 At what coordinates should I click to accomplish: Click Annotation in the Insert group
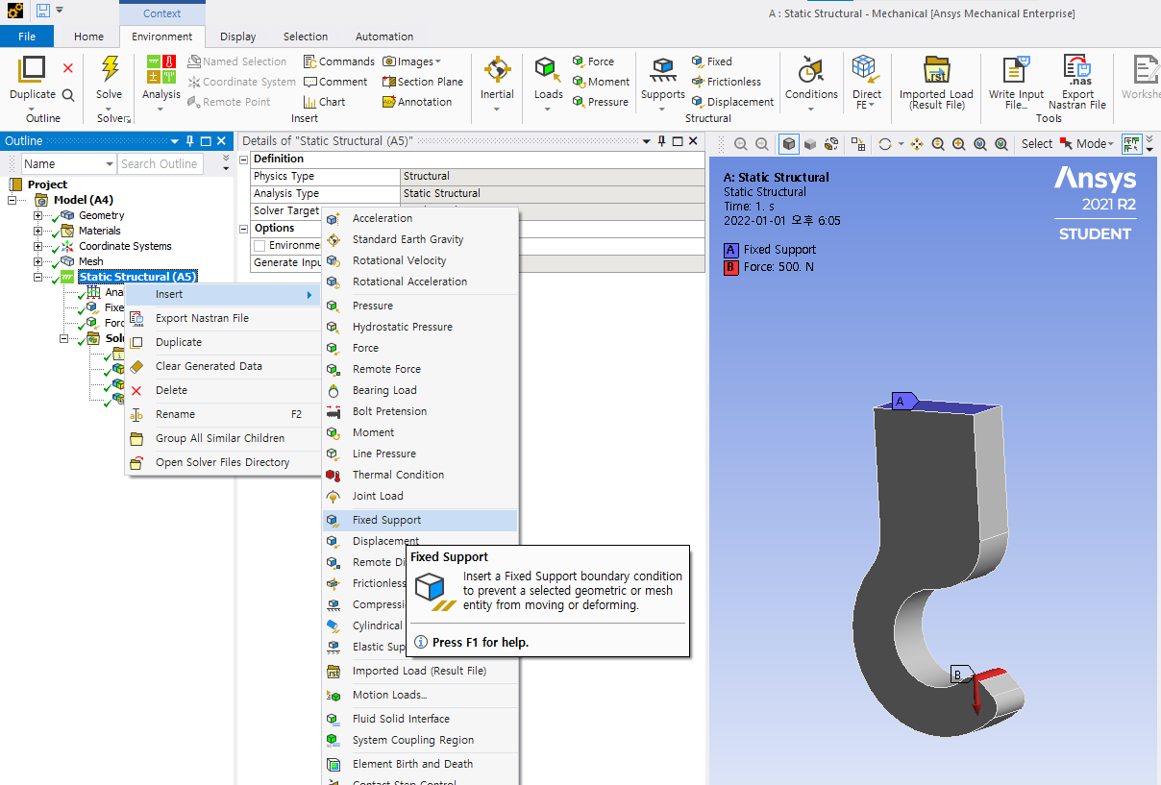pyautogui.click(x=417, y=102)
